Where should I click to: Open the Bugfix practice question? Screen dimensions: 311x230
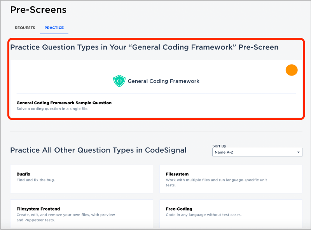[x=82, y=179]
